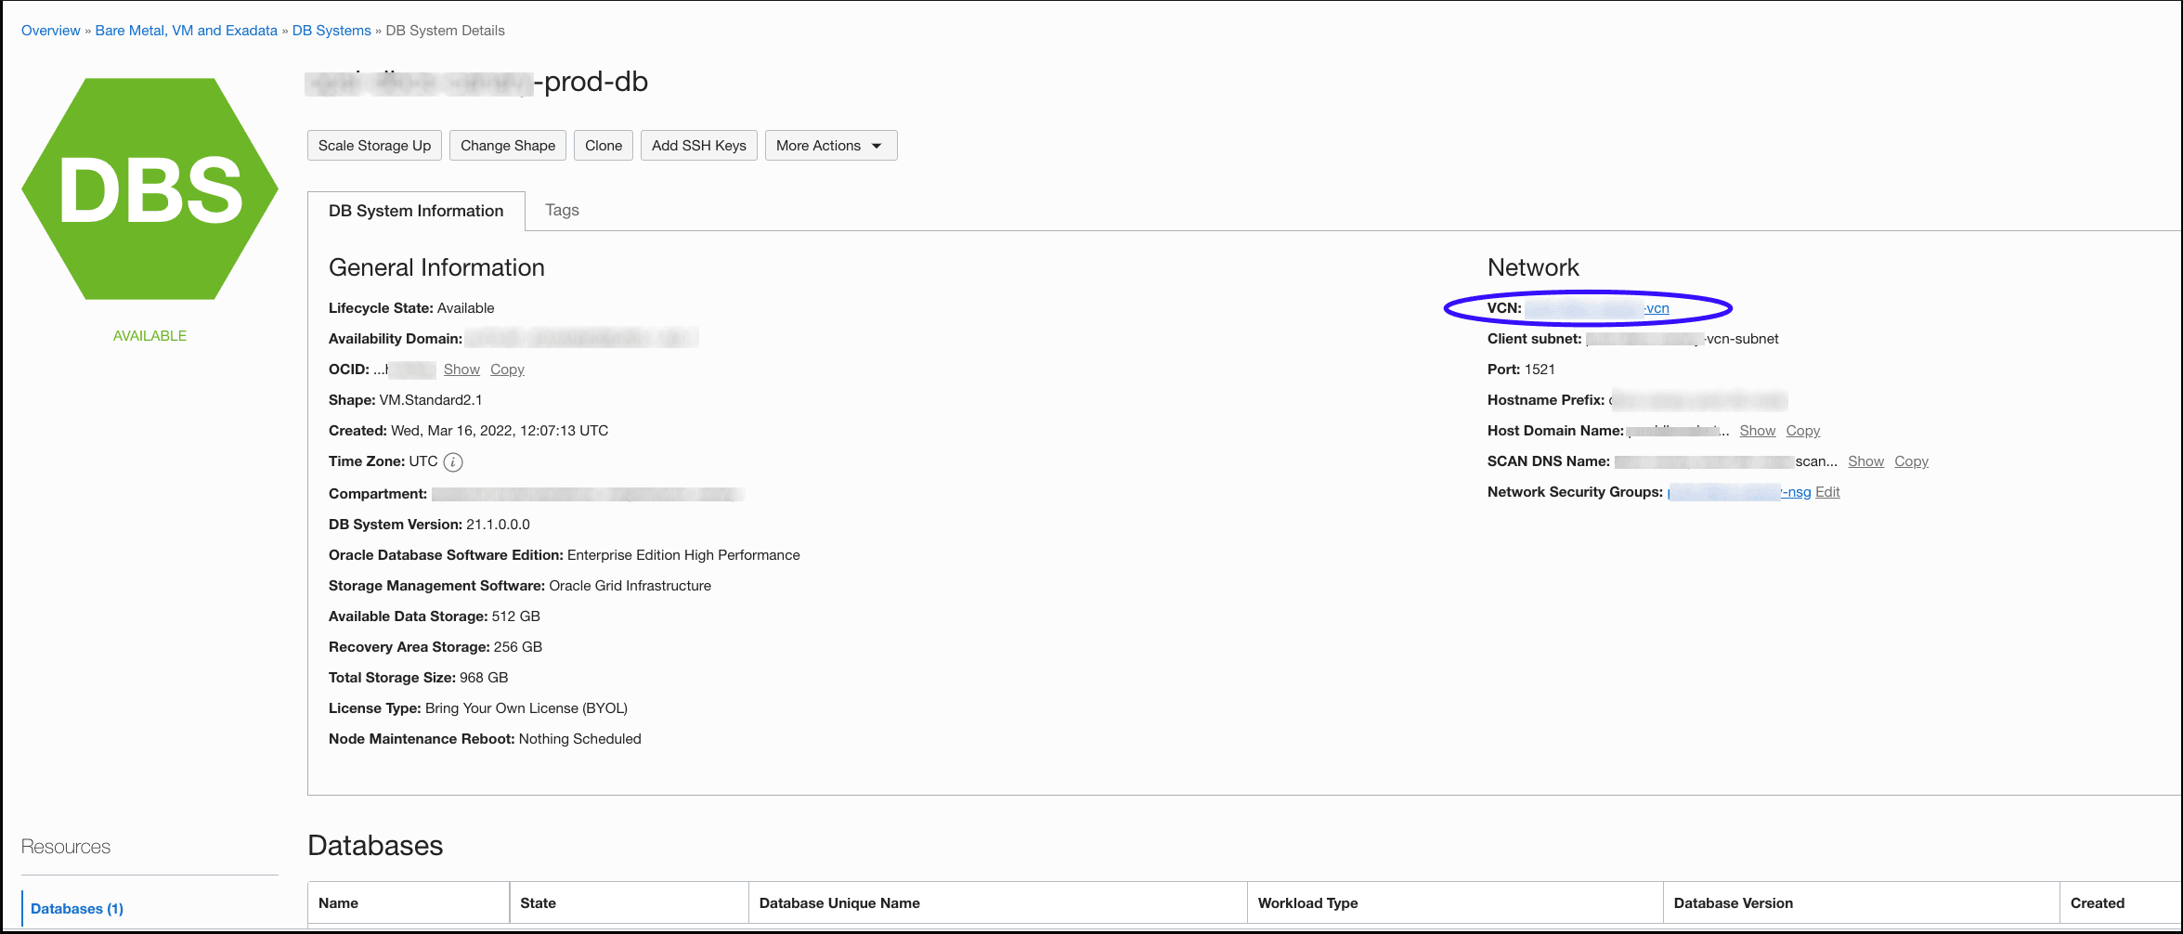Copy the SCAN DNS Name
Image resolution: width=2183 pixels, height=934 pixels.
[x=1910, y=461]
